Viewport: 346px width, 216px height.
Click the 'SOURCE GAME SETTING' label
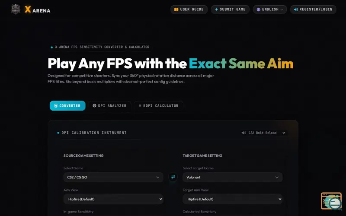pyautogui.click(x=83, y=156)
